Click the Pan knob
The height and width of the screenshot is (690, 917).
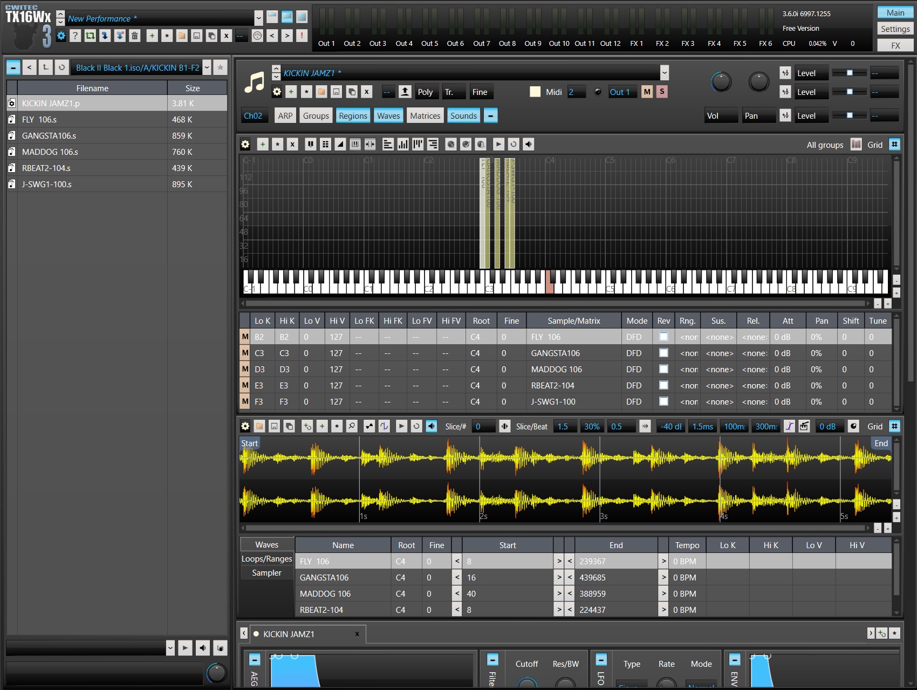tap(759, 81)
